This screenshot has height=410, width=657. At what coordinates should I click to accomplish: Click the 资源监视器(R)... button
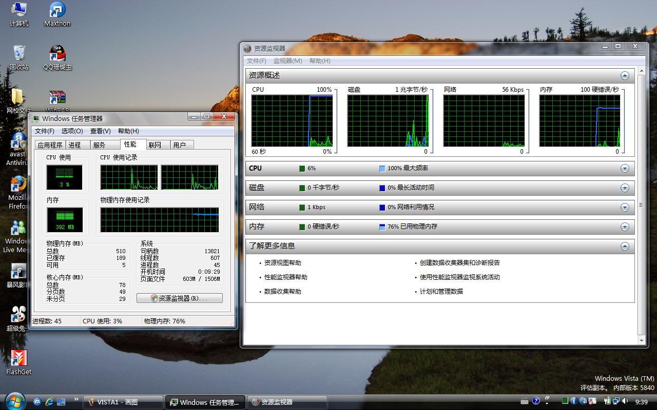pyautogui.click(x=180, y=298)
